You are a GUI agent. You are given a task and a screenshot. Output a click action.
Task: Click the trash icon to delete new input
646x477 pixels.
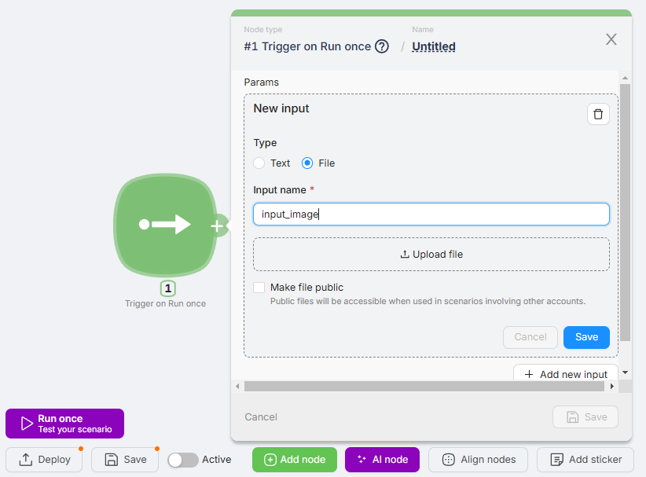tap(598, 114)
